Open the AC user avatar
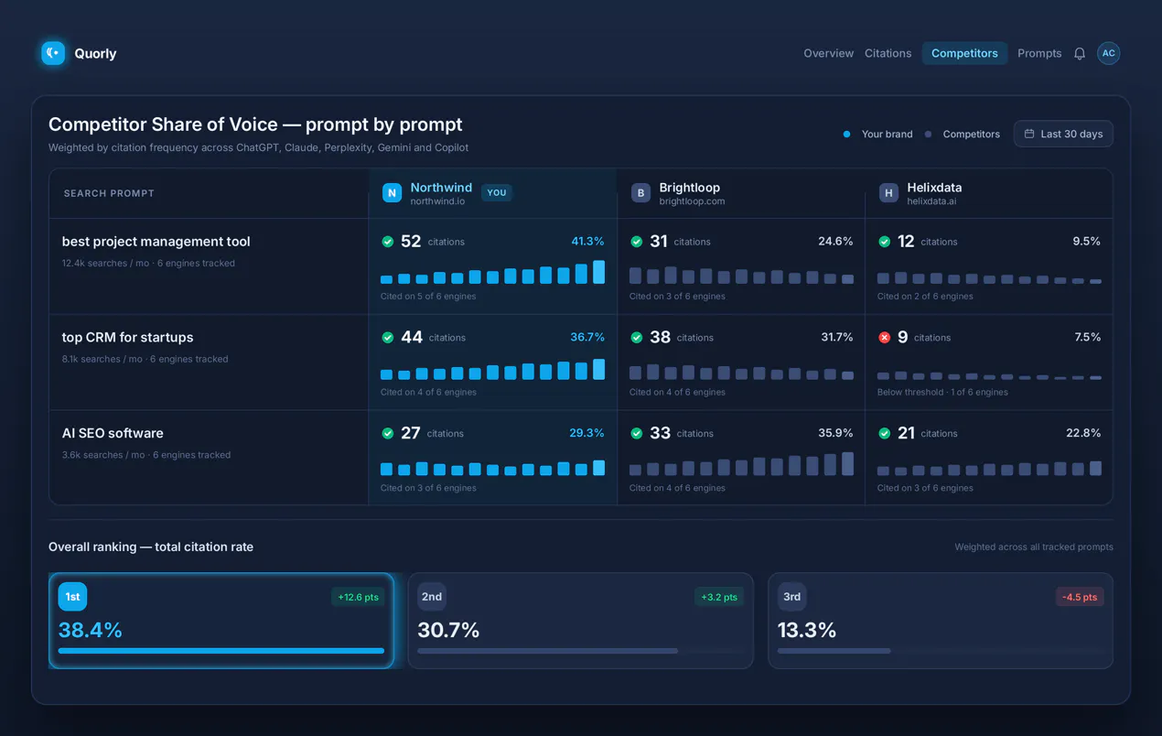Screen dimensions: 1162x736 tap(1108, 53)
